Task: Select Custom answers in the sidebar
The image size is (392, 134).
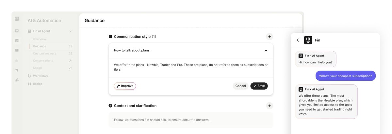Action: (44, 53)
